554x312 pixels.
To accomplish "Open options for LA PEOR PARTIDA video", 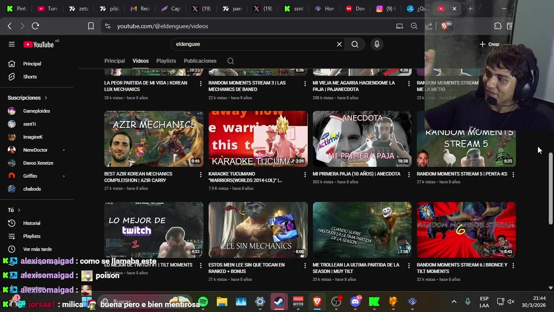I will point(200,84).
